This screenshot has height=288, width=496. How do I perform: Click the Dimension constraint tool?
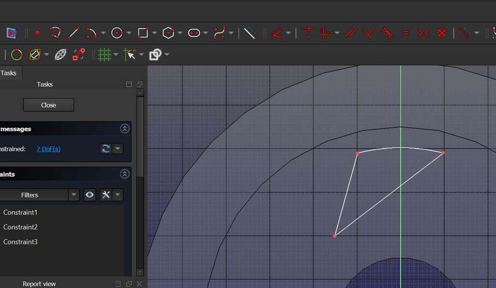pos(277,33)
